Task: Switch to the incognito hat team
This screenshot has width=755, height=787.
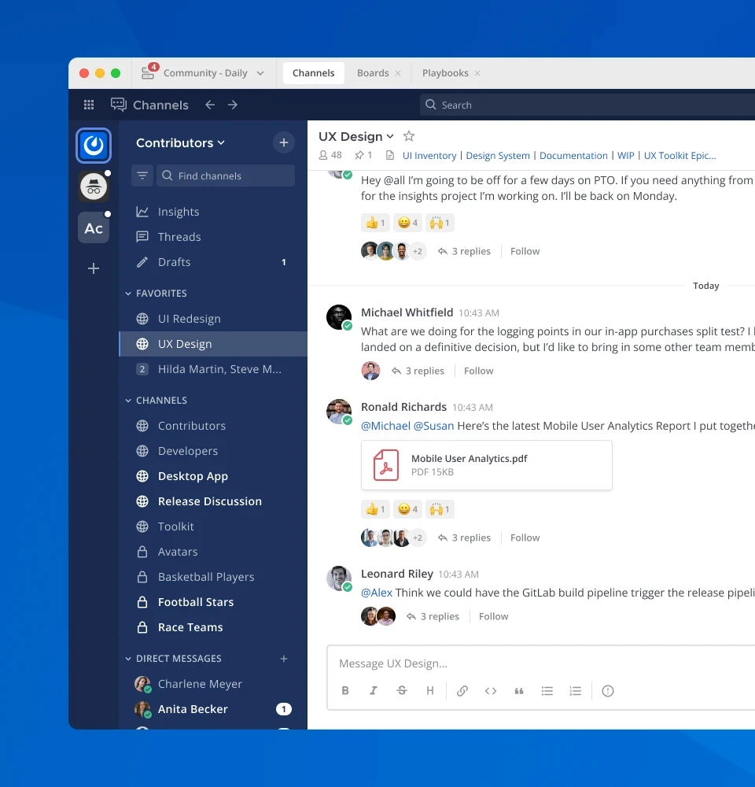Action: point(94,187)
